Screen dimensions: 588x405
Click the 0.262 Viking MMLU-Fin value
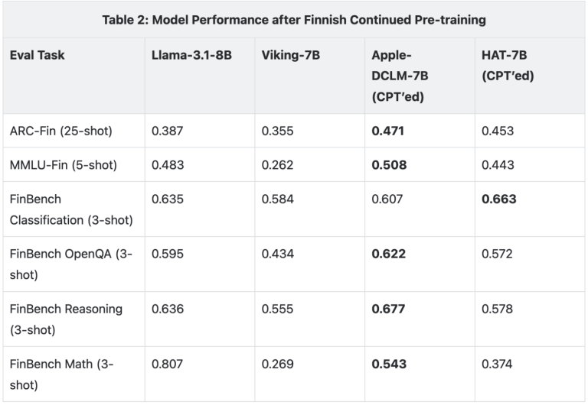point(277,165)
